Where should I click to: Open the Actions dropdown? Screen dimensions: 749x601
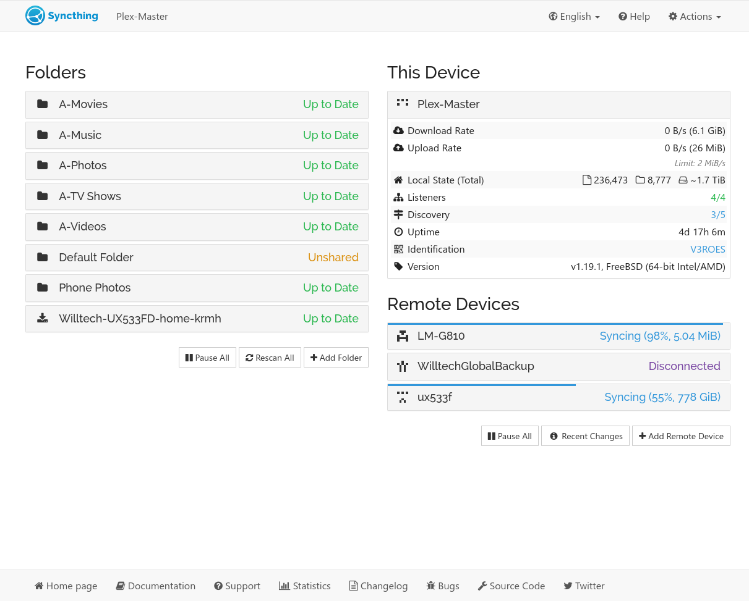[694, 16]
